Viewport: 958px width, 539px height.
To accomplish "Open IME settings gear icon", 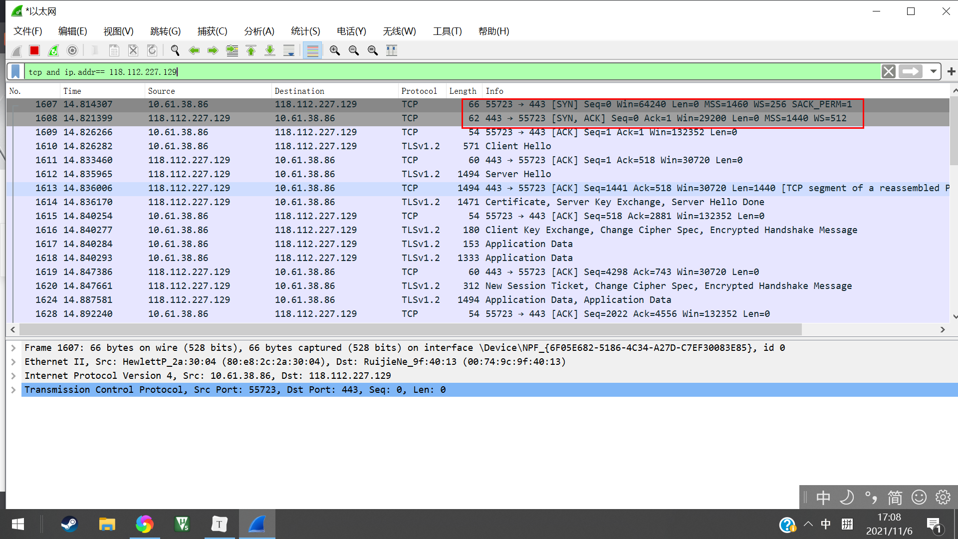I will tap(943, 497).
